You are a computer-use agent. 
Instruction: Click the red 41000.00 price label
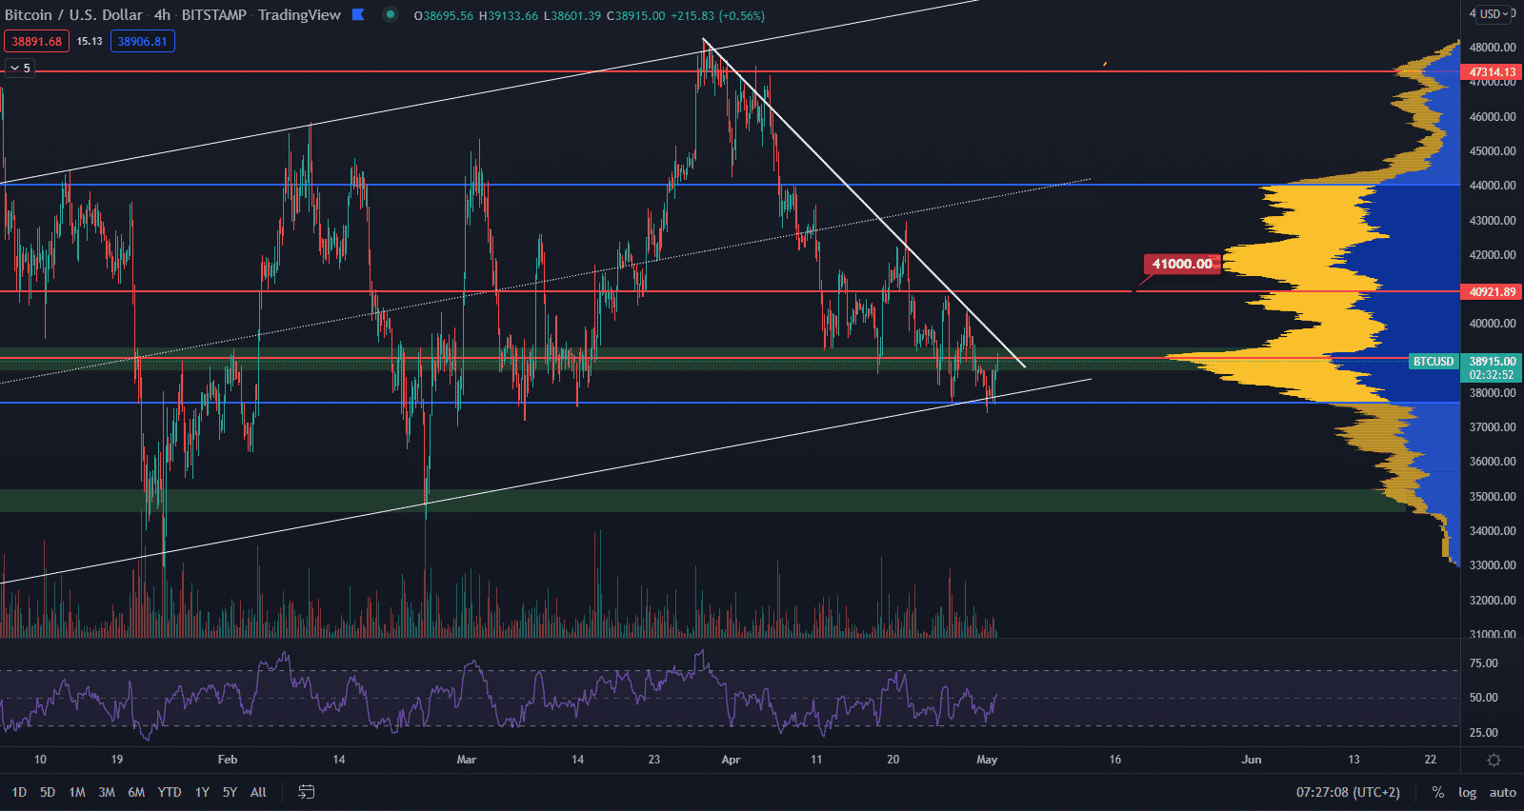[1181, 264]
